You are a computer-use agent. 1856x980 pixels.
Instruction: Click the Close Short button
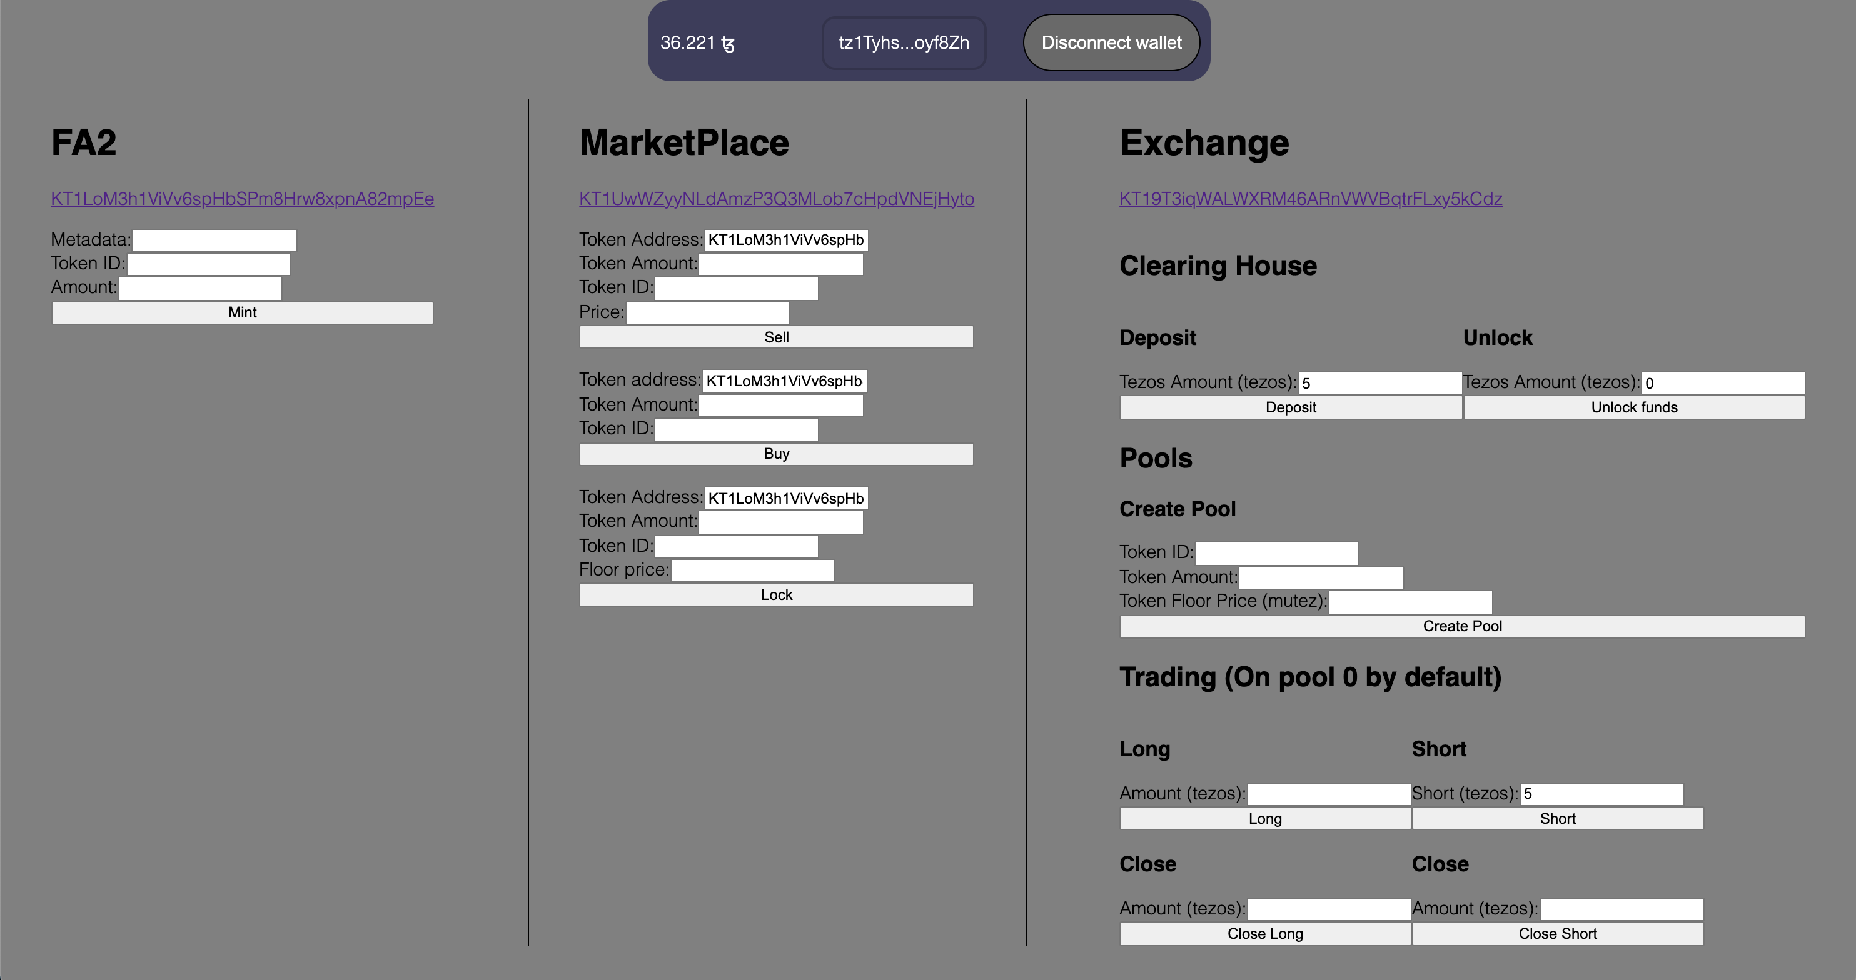[x=1557, y=934]
